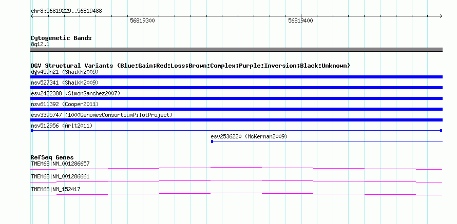Click the left end square of nsv512956

point(31,131)
